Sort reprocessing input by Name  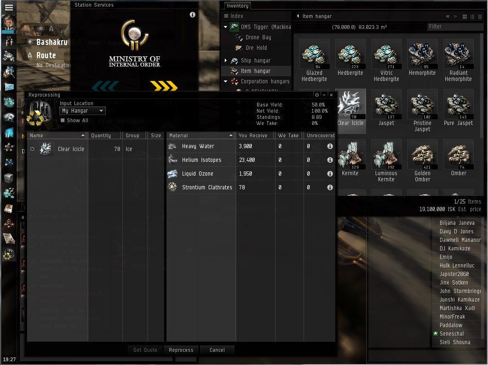57,135
